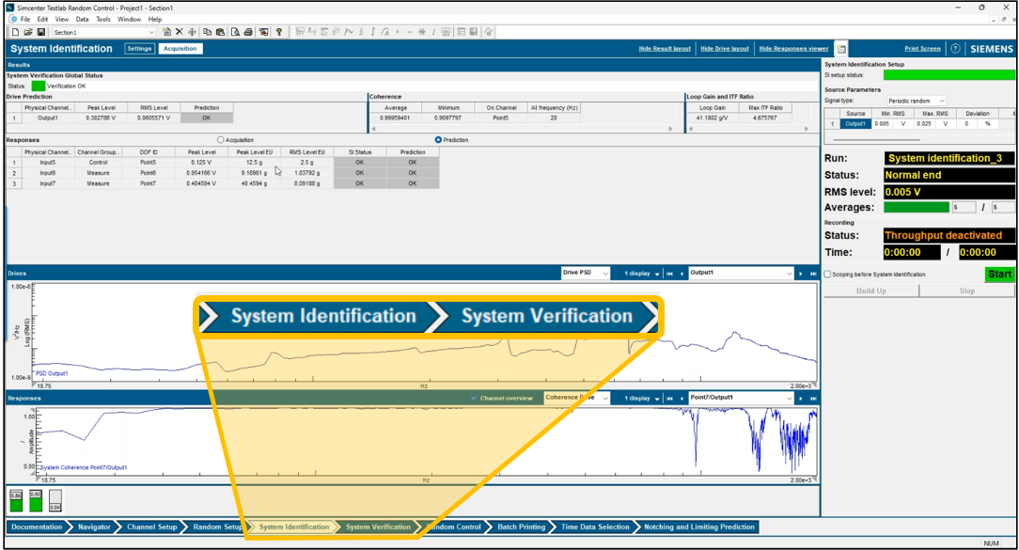Screen dimensions: 1019x550
Task: Select the Prediction radio button
Action: coord(438,140)
